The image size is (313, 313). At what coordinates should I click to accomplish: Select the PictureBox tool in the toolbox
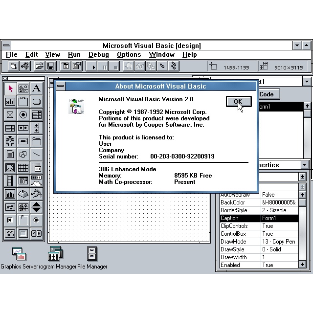click(23, 88)
